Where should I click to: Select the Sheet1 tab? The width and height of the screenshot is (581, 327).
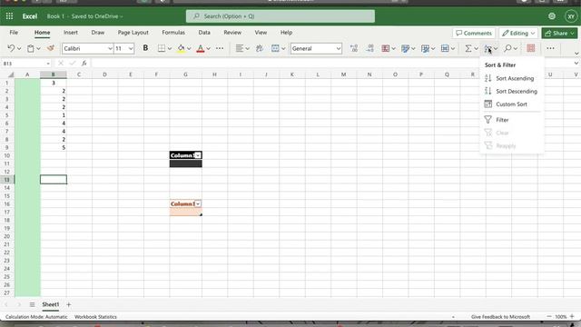(x=51, y=305)
